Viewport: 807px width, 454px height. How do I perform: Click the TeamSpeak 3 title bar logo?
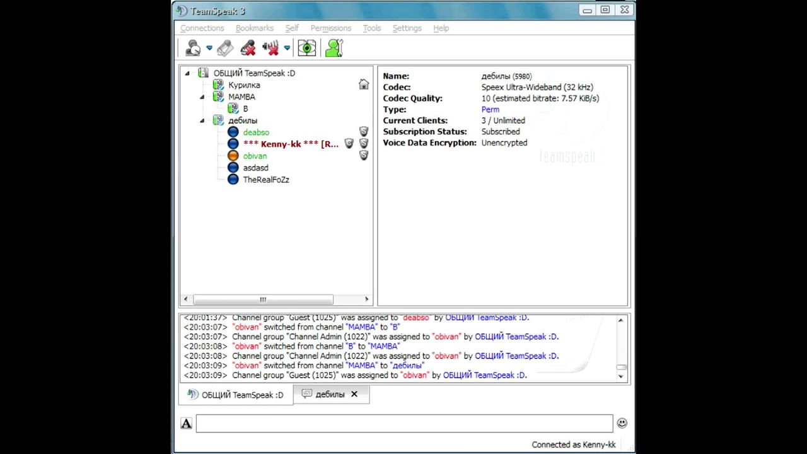tap(182, 11)
